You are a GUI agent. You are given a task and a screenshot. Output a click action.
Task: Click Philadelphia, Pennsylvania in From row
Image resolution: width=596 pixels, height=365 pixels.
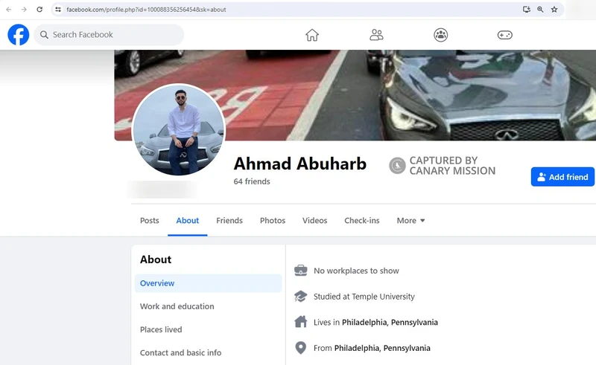click(x=382, y=348)
